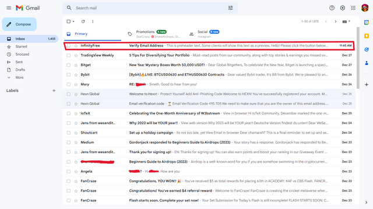Open 5 Tips For Diversifying Your Portfolio email

point(209,55)
